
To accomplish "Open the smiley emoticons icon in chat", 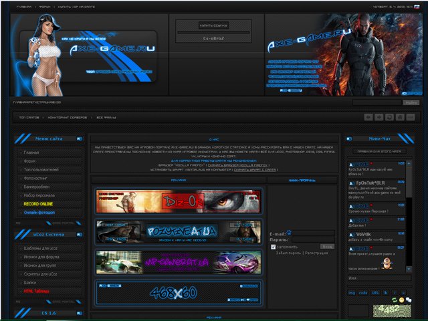I will pyautogui.click(x=401, y=300).
